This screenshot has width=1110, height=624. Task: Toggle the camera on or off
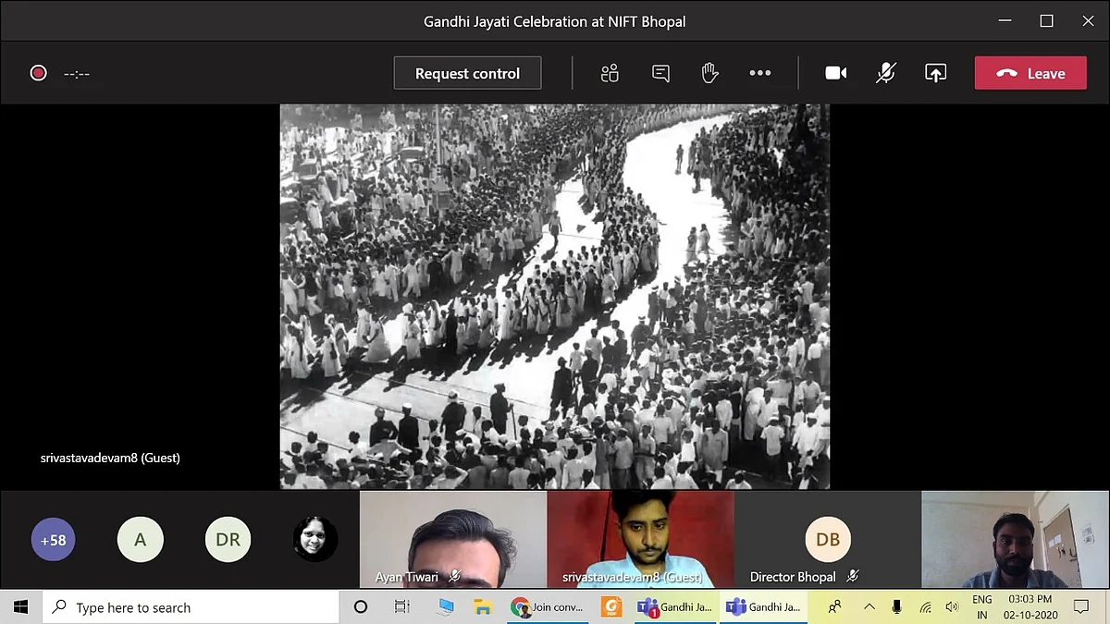(x=836, y=73)
